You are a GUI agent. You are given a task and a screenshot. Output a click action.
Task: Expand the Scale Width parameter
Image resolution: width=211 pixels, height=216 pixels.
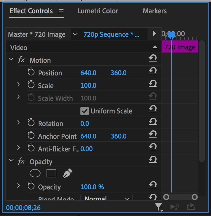coord(18,97)
